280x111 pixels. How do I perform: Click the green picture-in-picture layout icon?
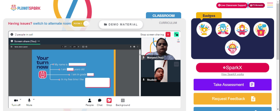coord(176,35)
